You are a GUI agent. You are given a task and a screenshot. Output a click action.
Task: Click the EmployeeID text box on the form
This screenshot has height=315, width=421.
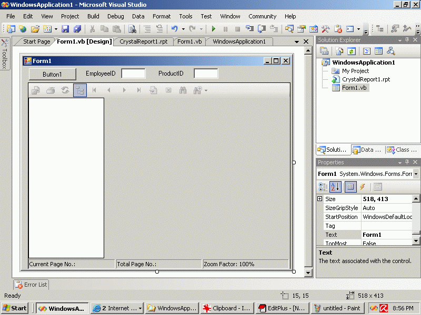(133, 73)
